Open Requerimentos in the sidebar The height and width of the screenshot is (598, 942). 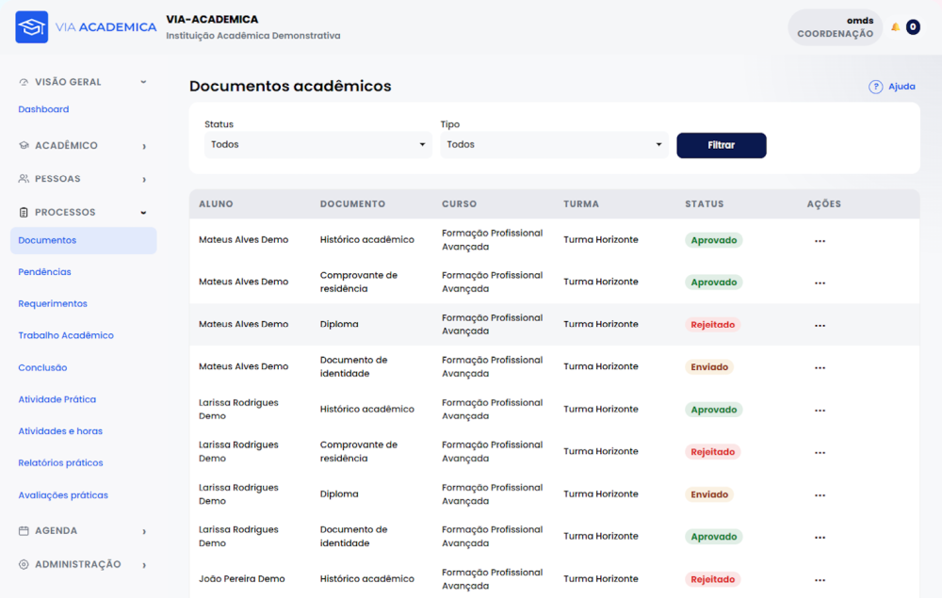click(x=53, y=304)
